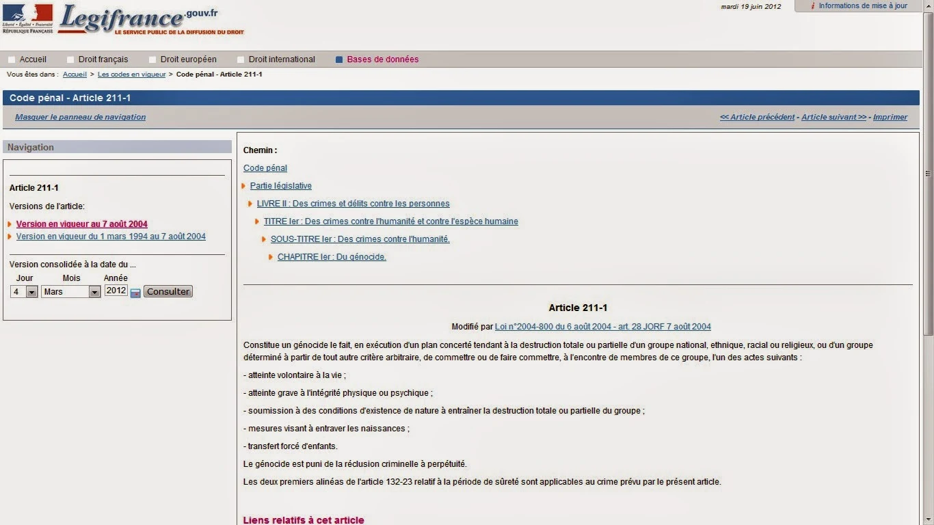Click the 'Liens relatifs à cet article' heading
Screen dimensions: 934x525
(x=304, y=520)
